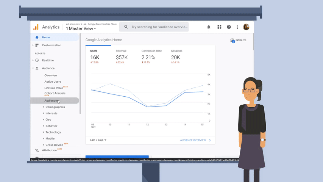Open the Audience Overview link
The width and height of the screenshot is (323, 182).
click(x=195, y=140)
